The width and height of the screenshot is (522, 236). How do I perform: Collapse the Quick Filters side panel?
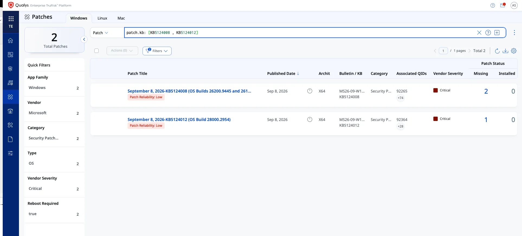[84, 39]
